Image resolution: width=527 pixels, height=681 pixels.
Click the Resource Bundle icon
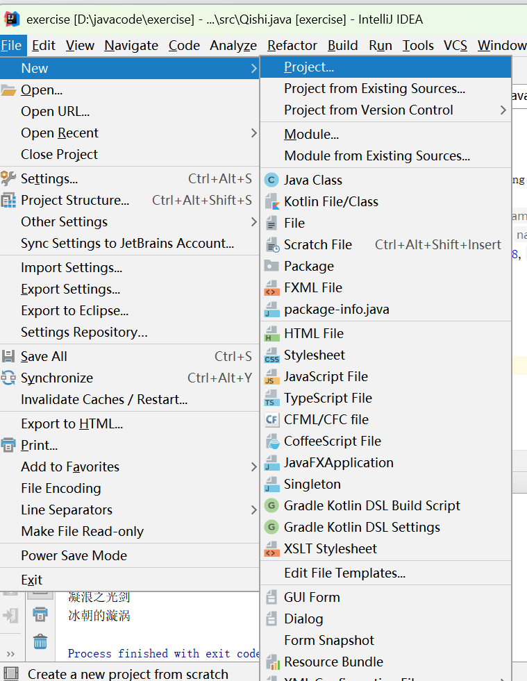tap(272, 662)
